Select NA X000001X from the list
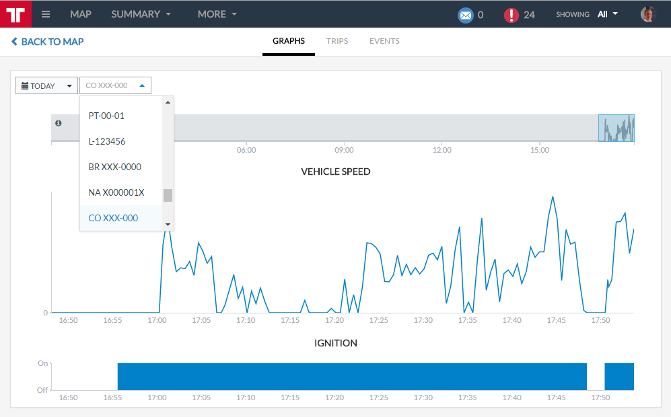The height and width of the screenshot is (417, 671). 116,192
